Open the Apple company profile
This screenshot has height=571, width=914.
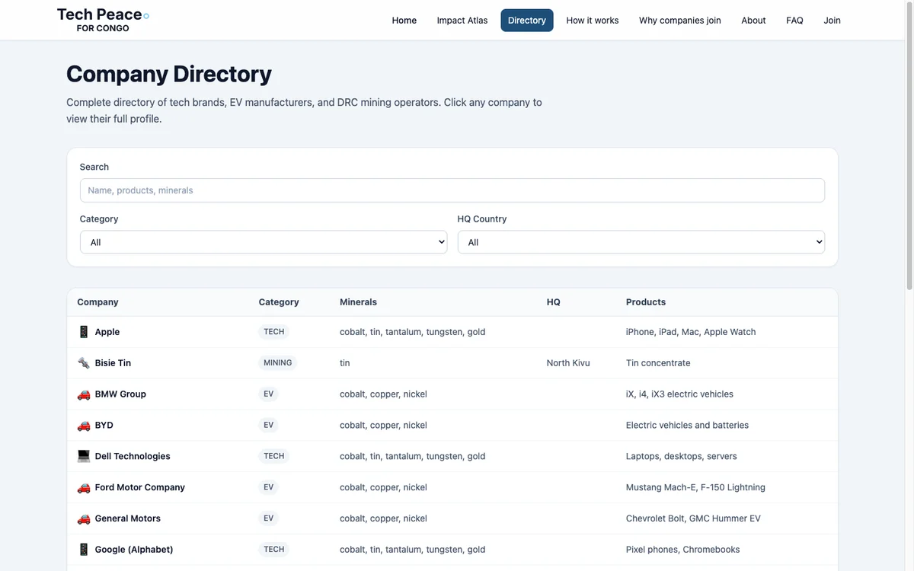107,332
